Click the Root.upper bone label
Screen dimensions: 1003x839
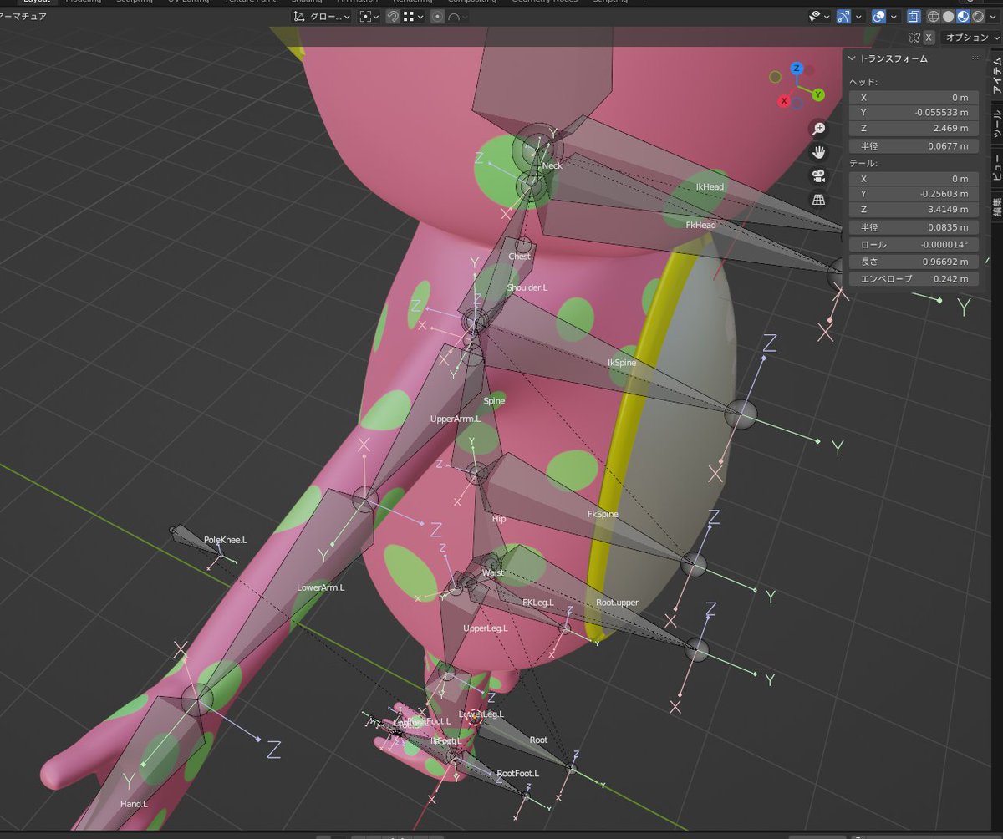tap(617, 603)
